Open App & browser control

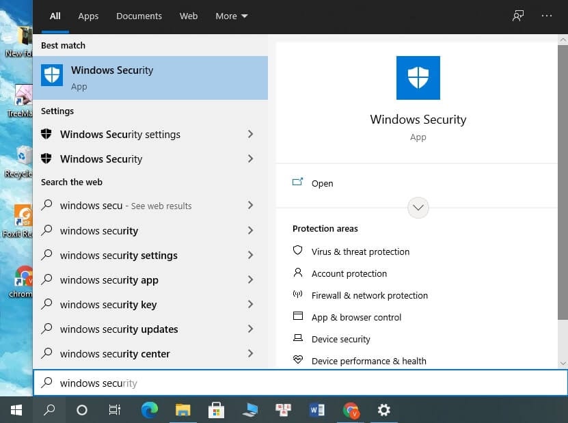click(356, 317)
